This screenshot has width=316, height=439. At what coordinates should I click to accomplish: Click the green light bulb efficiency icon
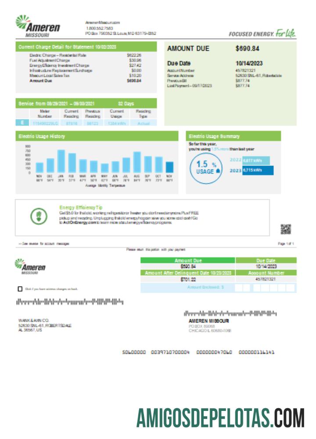(x=39, y=216)
